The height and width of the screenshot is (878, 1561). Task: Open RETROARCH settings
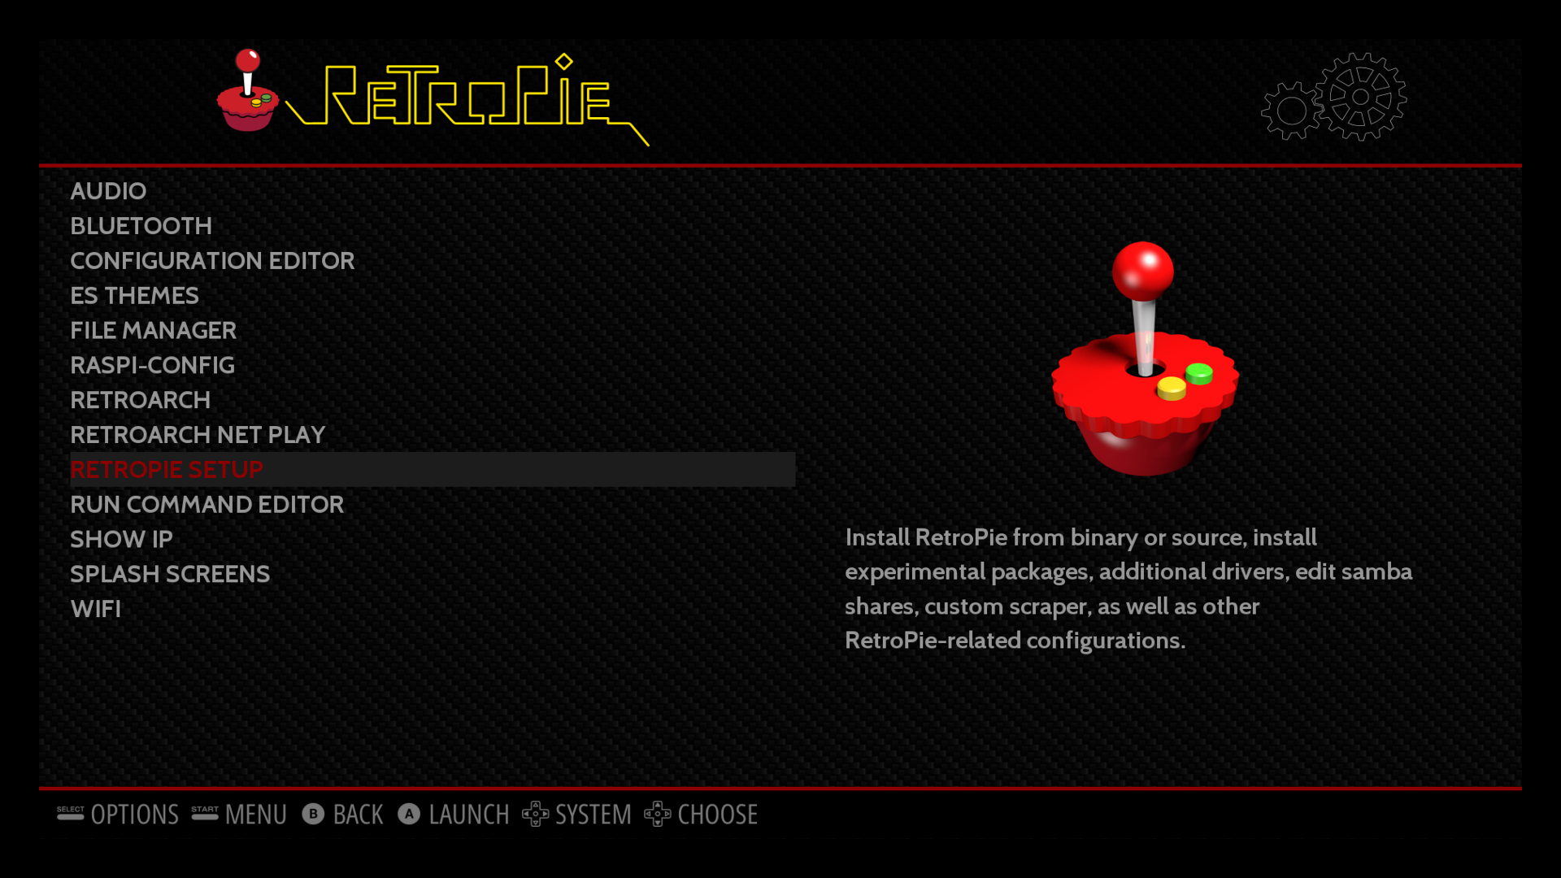tap(139, 399)
